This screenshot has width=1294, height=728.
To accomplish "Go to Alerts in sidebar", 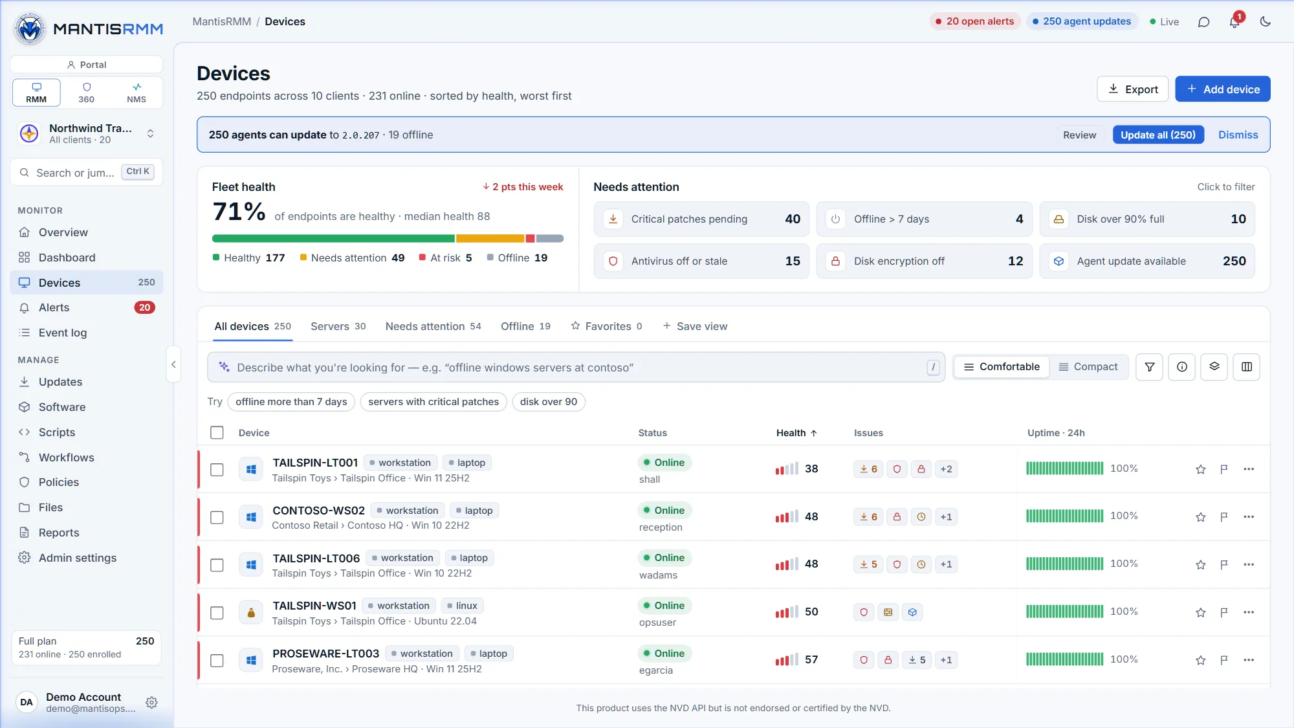I will [x=87, y=307].
